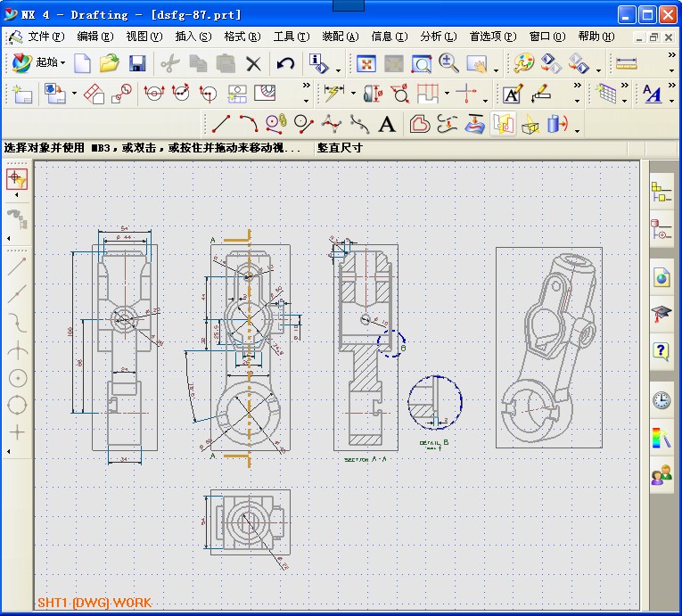Open the 文件(F) File menu

coord(45,37)
